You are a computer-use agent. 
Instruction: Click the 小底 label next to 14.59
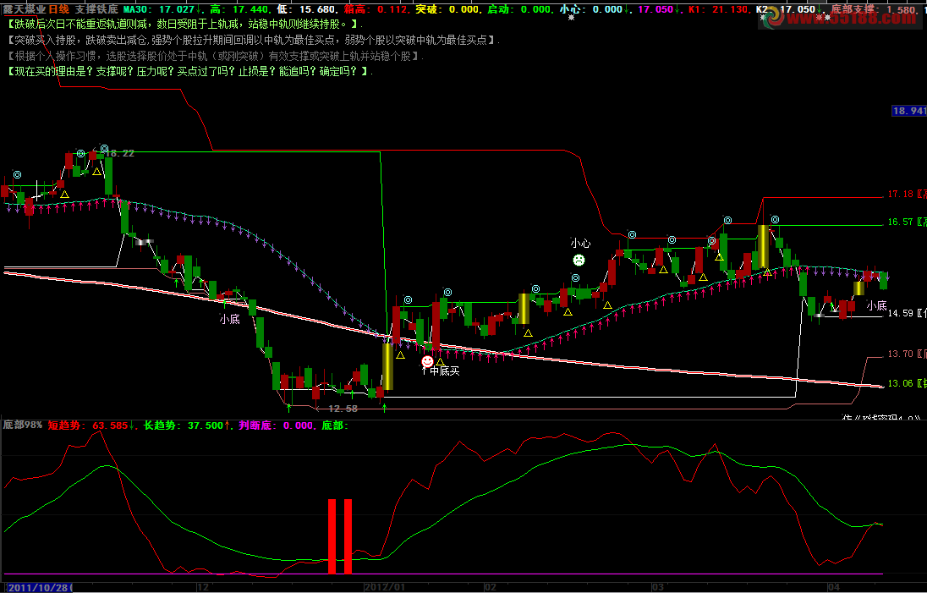tap(876, 305)
